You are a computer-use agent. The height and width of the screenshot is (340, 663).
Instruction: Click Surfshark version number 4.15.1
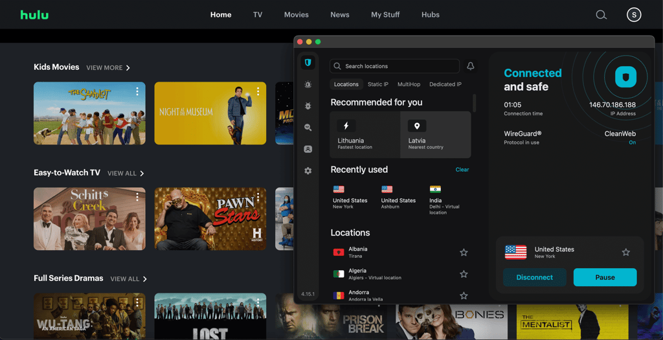click(308, 294)
